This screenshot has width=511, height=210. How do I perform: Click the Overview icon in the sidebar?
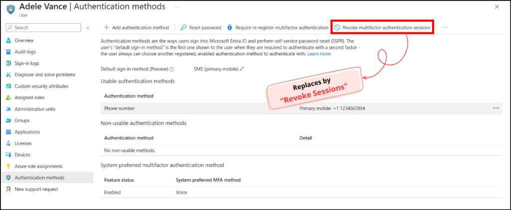tap(9, 40)
